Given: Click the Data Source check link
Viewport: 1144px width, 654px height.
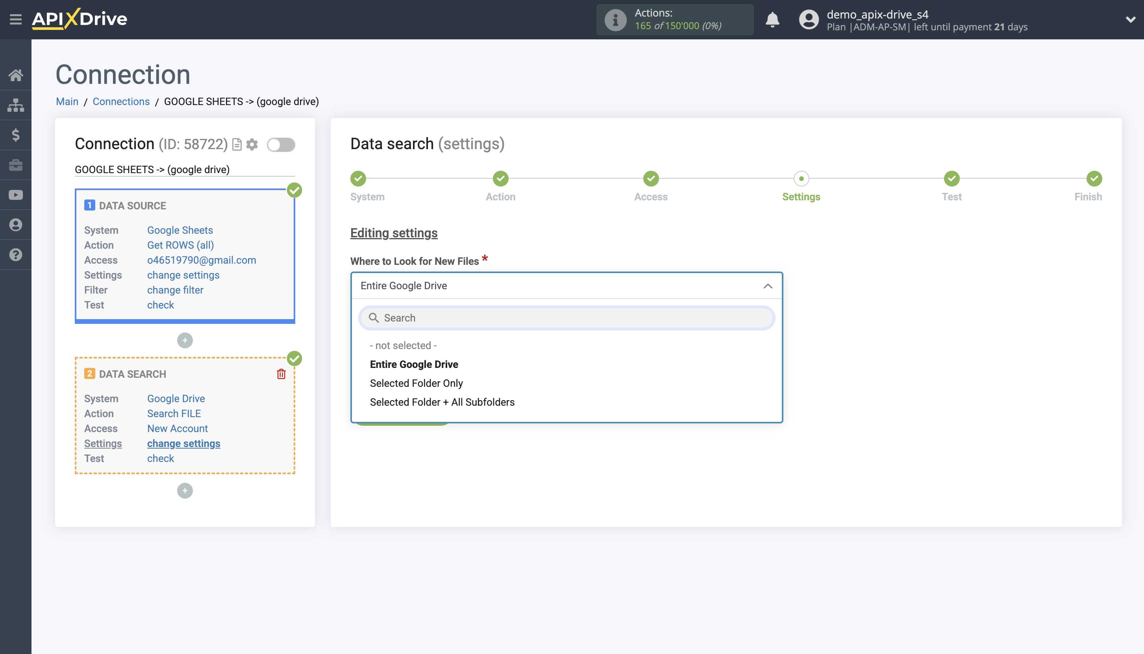Looking at the screenshot, I should point(160,305).
